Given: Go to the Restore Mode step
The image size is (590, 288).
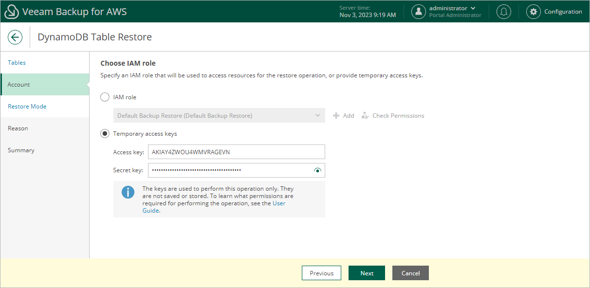Looking at the screenshot, I should pos(45,107).
